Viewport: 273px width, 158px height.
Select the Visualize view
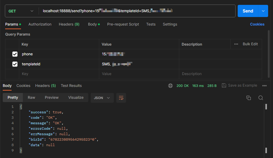click(76, 98)
